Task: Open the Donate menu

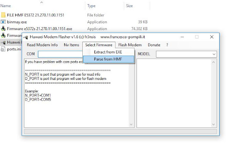Action: [x=154, y=45]
